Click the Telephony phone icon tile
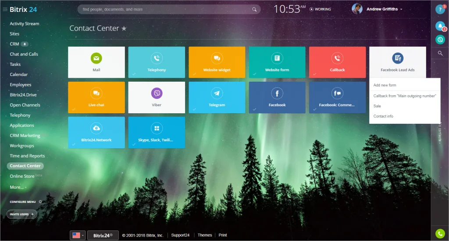Viewport: 449px width, 241px height. click(x=157, y=58)
